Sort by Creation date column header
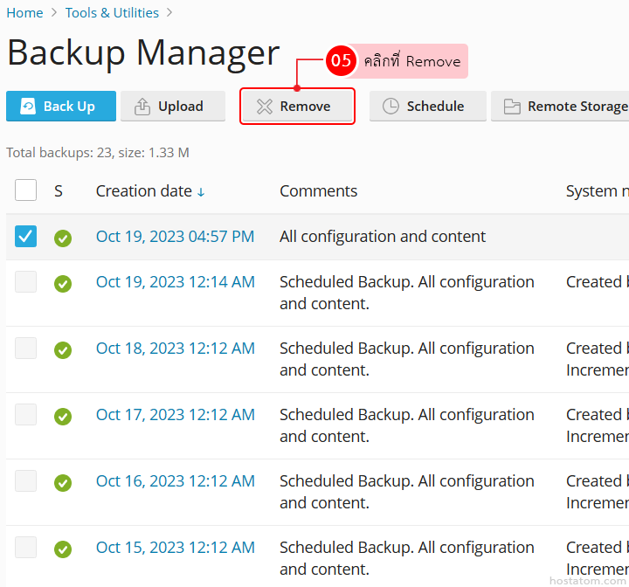The height and width of the screenshot is (587, 629). [x=149, y=191]
